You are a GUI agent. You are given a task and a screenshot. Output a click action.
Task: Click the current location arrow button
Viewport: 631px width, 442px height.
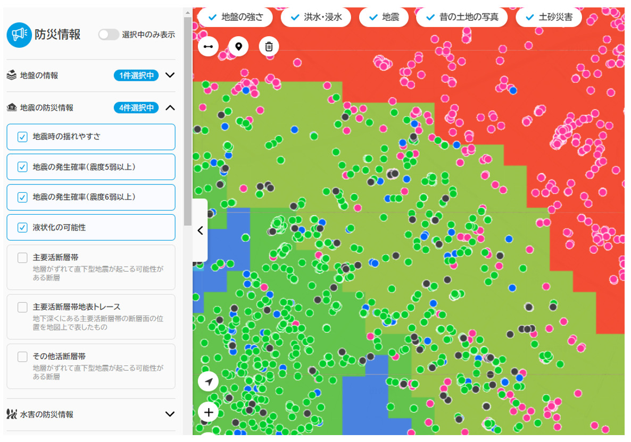(209, 381)
